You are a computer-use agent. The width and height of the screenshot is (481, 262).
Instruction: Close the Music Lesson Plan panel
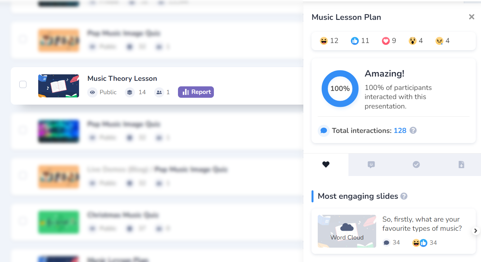[x=471, y=17]
